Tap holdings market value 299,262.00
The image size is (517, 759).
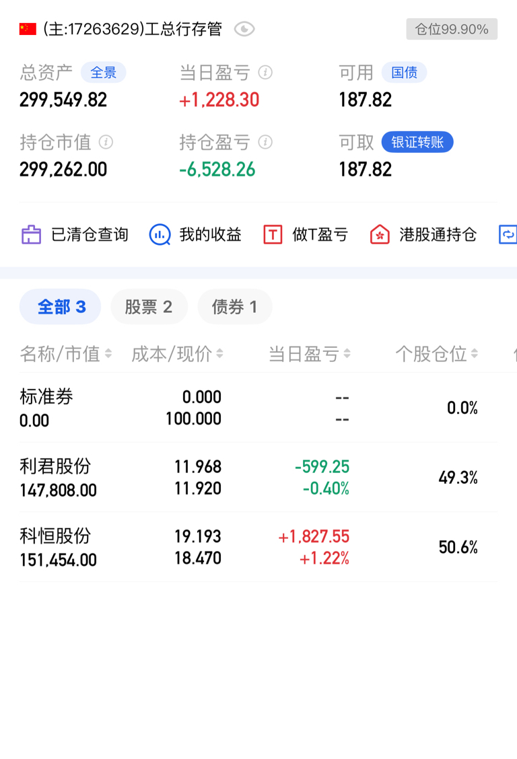pos(63,170)
